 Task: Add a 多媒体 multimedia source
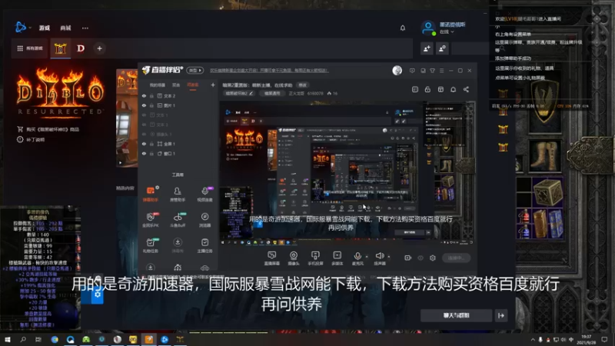(x=337, y=258)
